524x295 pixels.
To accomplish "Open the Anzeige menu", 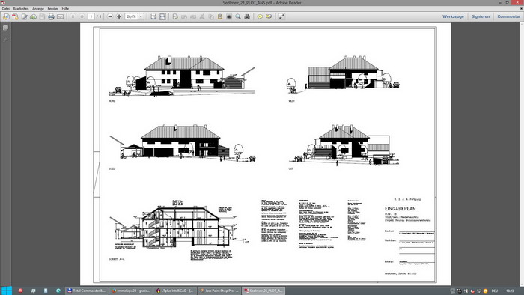I will [x=38, y=9].
